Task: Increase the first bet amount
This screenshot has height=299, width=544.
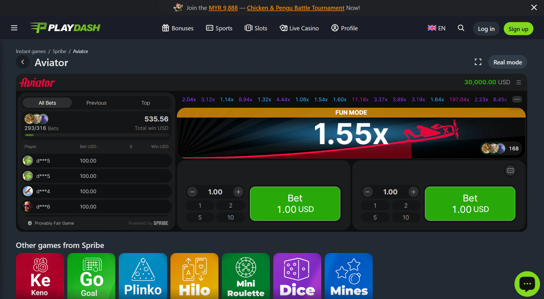Action: pyautogui.click(x=238, y=192)
